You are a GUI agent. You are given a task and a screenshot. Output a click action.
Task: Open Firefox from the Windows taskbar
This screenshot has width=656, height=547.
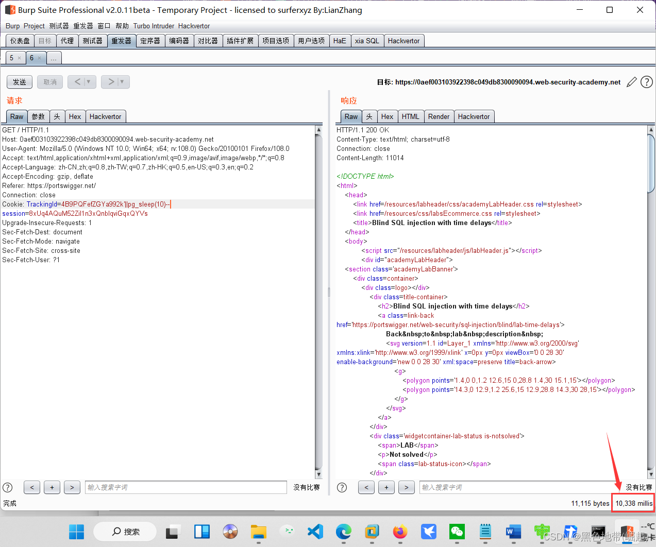[400, 532]
